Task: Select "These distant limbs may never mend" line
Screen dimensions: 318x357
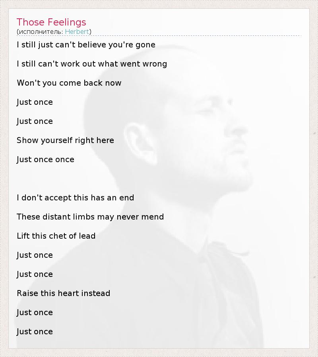Action: (x=90, y=217)
